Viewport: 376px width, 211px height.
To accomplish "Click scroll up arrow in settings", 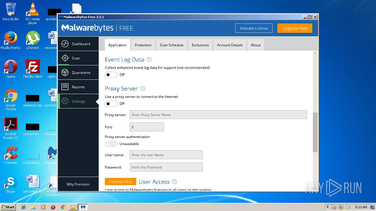I will [315, 53].
